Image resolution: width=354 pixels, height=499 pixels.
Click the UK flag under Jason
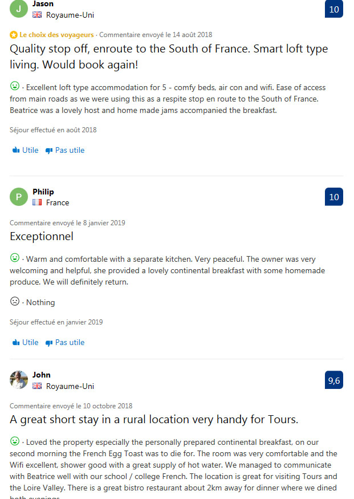point(37,15)
